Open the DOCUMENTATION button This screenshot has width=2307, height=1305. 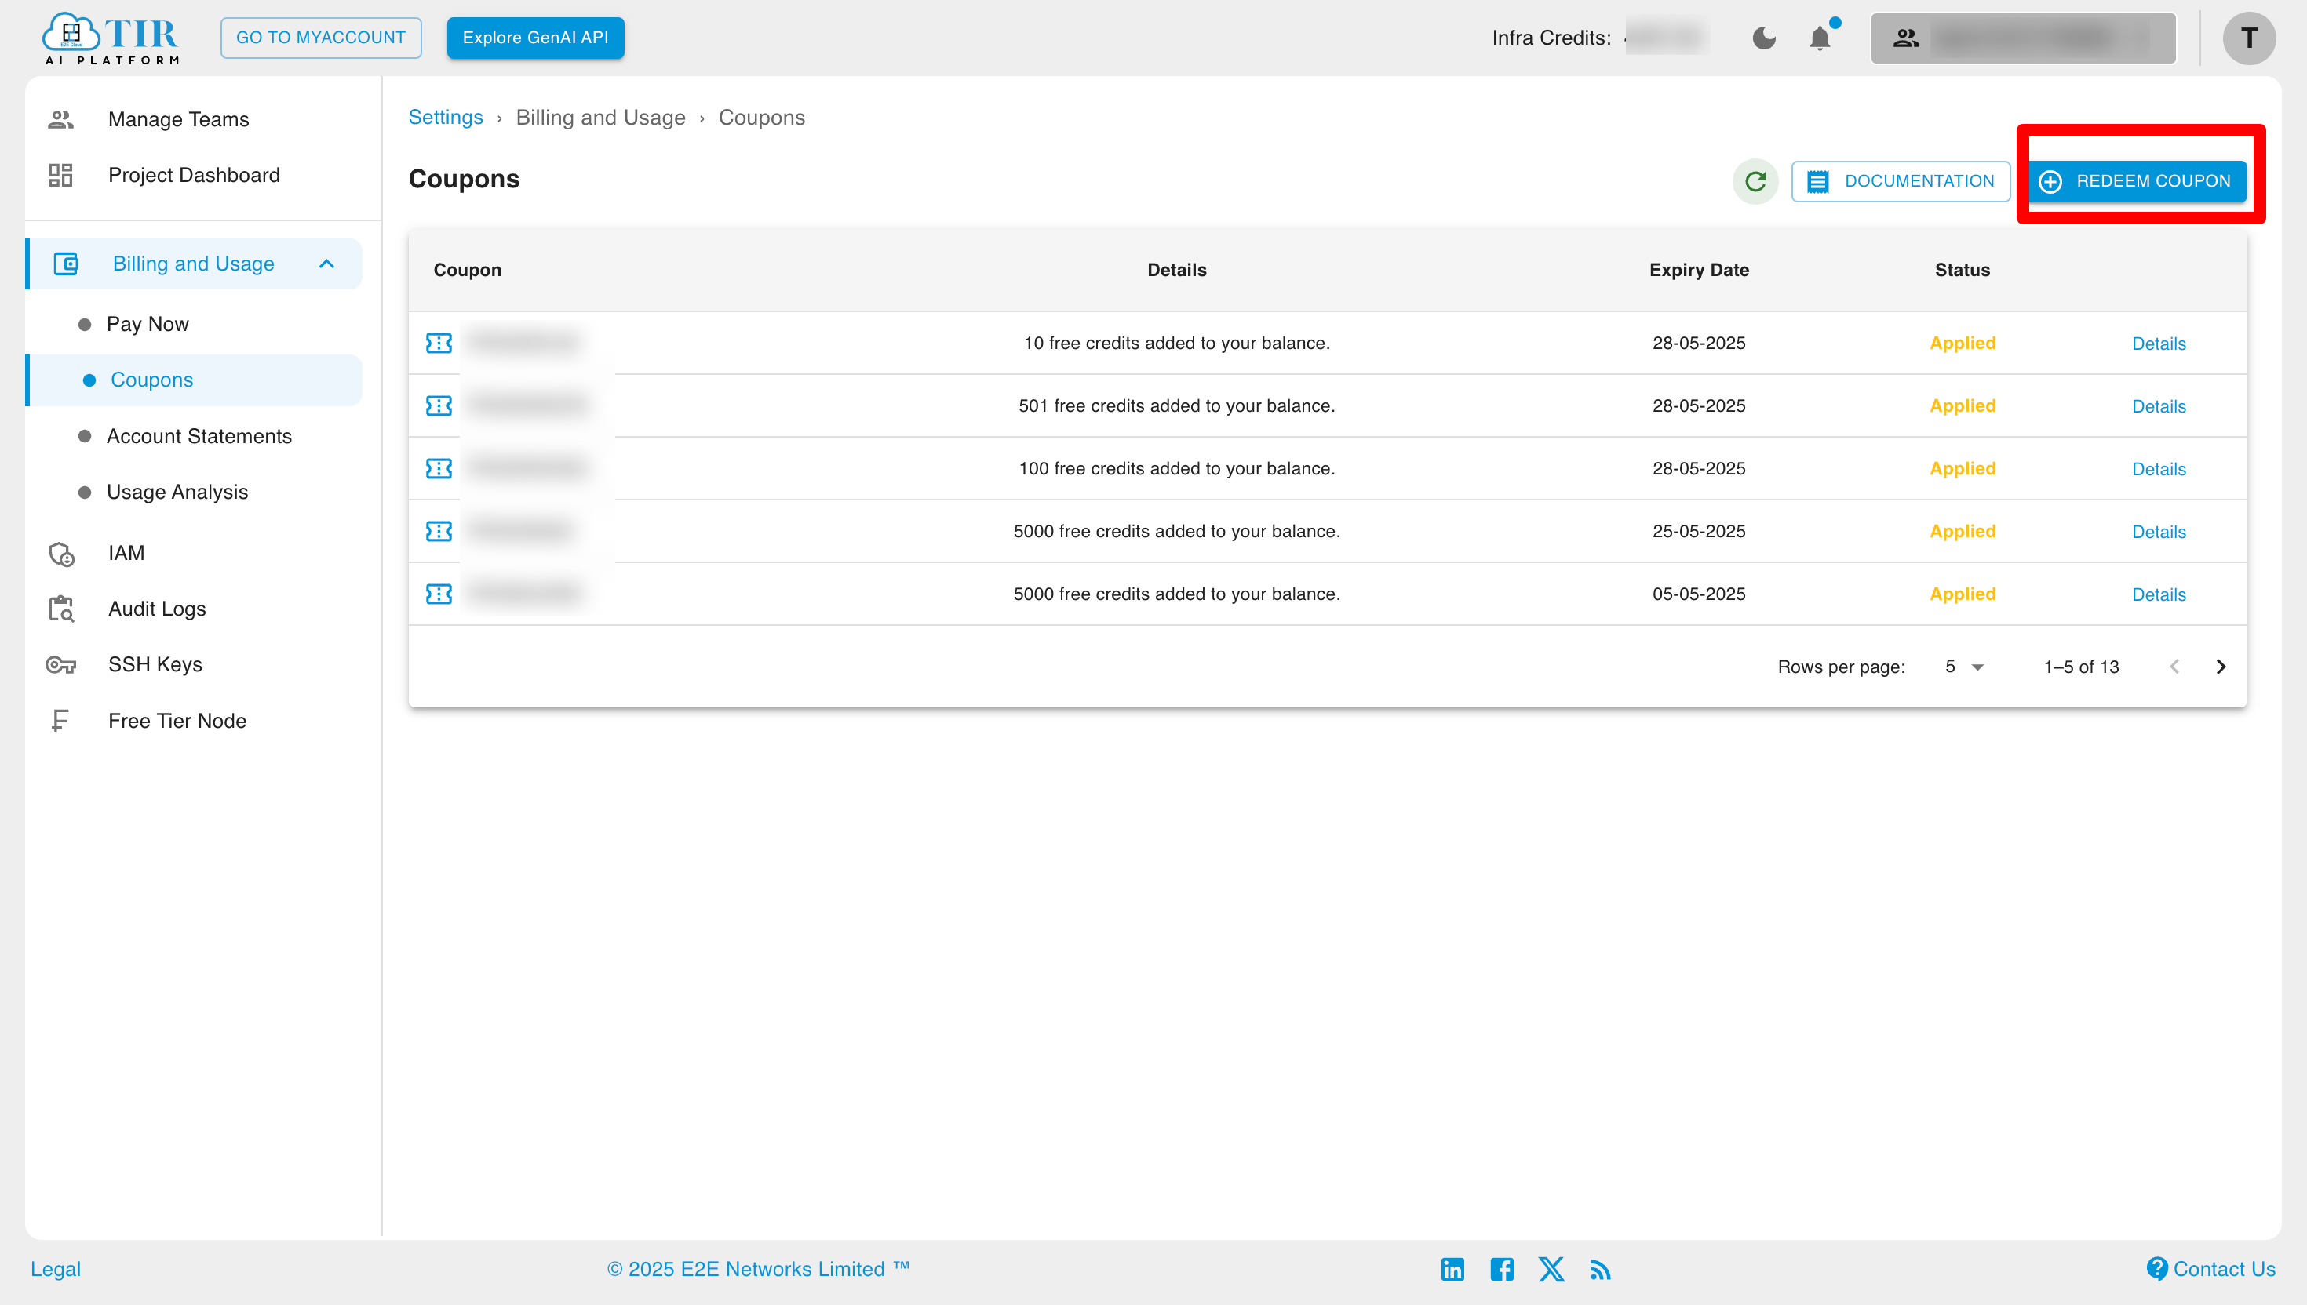(1900, 181)
